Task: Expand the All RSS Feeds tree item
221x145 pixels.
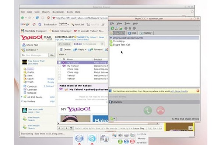Action: (x=22, y=97)
